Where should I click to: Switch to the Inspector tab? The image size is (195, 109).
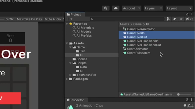click(x=76, y=100)
